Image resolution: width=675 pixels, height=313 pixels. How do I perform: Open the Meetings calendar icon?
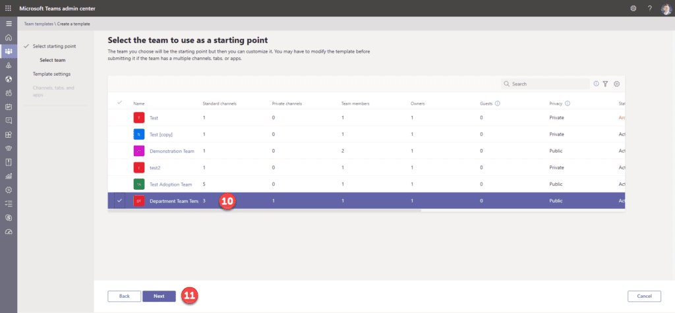pos(9,107)
